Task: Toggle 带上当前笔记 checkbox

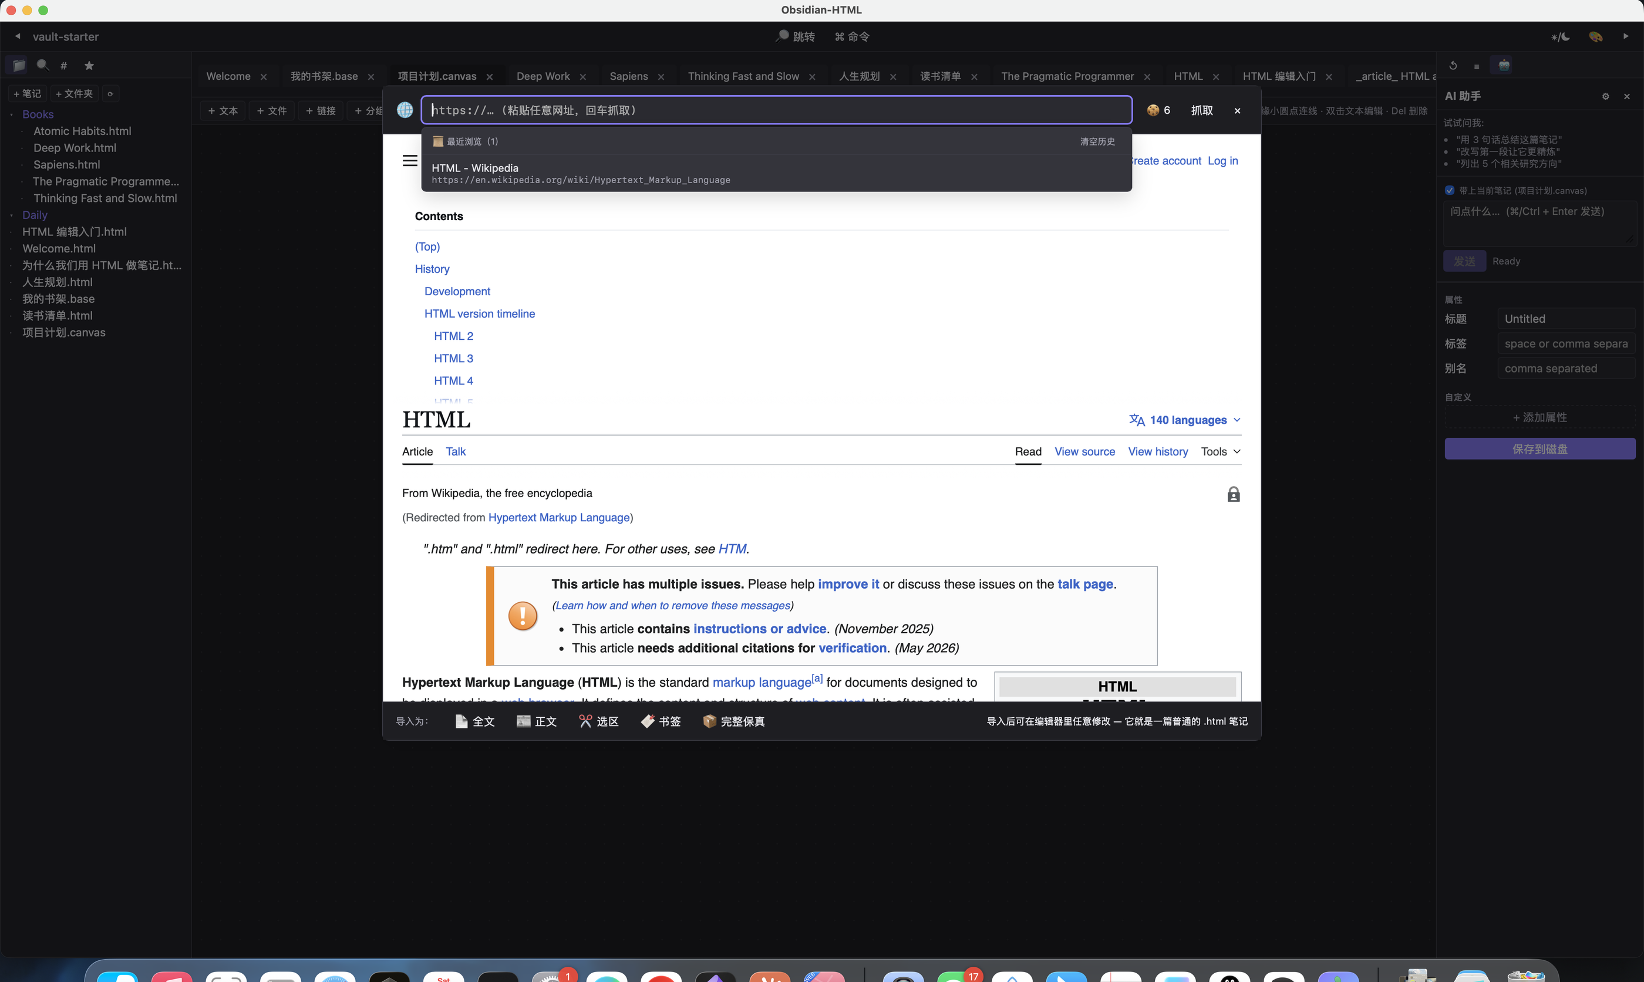Action: [1450, 191]
